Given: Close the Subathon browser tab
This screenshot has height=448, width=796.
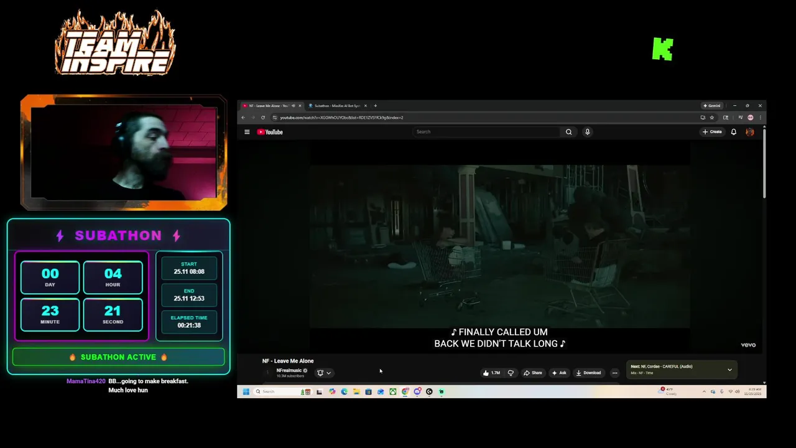Looking at the screenshot, I should (x=366, y=106).
